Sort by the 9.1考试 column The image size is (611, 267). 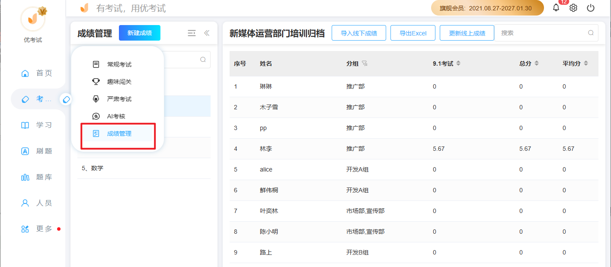[458, 64]
